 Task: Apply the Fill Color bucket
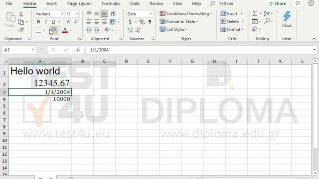tap(53, 30)
